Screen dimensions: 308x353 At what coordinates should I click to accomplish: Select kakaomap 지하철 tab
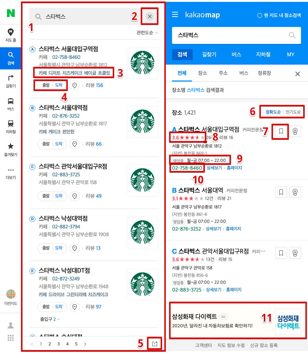pos(263,55)
